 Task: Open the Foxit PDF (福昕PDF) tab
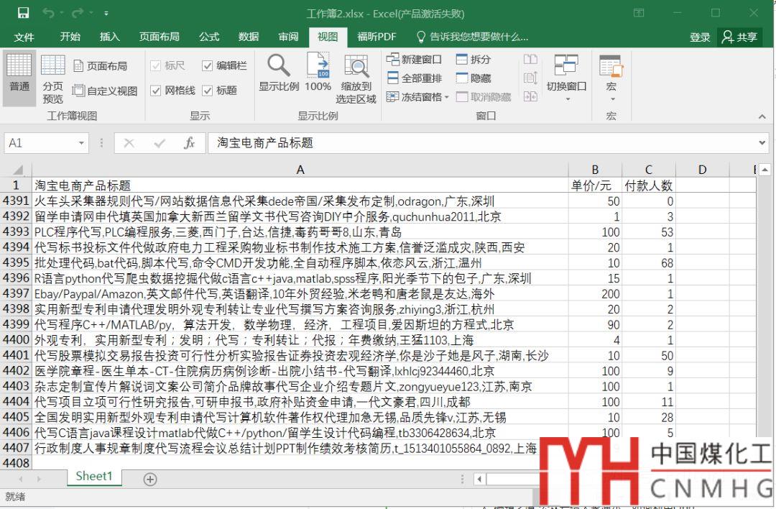(377, 37)
